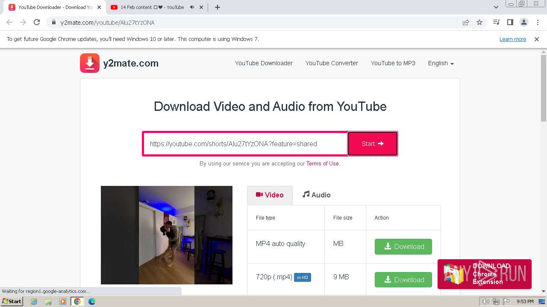Viewport: 547px width, 307px height.
Task: Click the '720p (.mp4)' cell text
Action: coord(274,277)
